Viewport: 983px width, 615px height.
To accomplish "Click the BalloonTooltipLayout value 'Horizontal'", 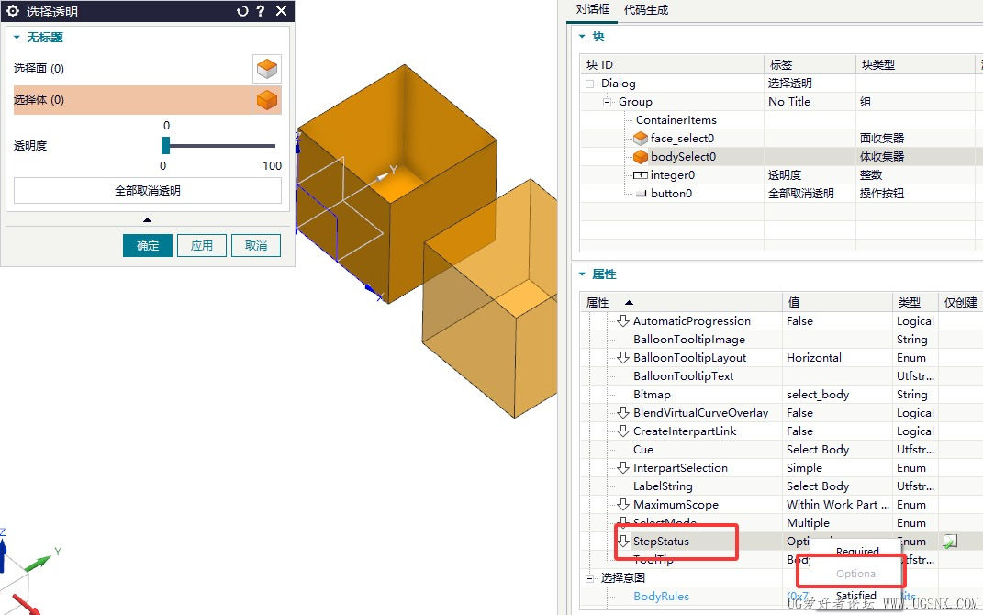I will 814,357.
